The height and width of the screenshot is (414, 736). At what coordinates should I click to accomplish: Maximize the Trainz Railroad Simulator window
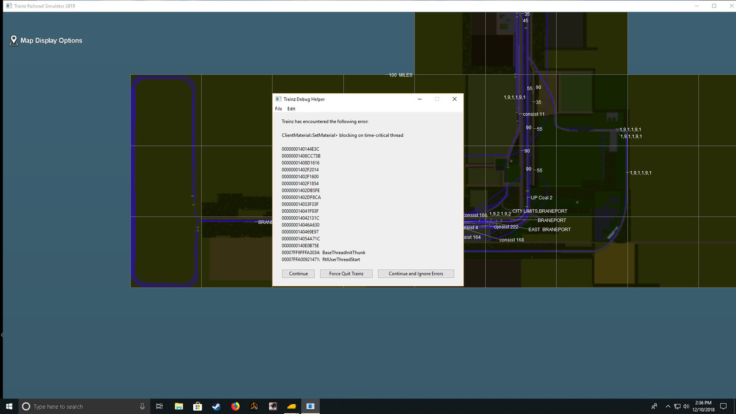[714, 6]
